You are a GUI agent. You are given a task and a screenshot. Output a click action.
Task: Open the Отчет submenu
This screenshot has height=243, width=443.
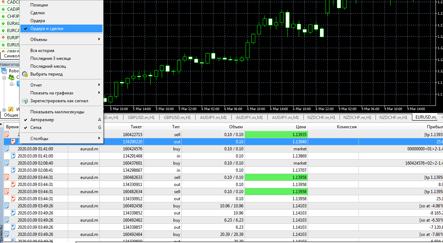click(61, 85)
